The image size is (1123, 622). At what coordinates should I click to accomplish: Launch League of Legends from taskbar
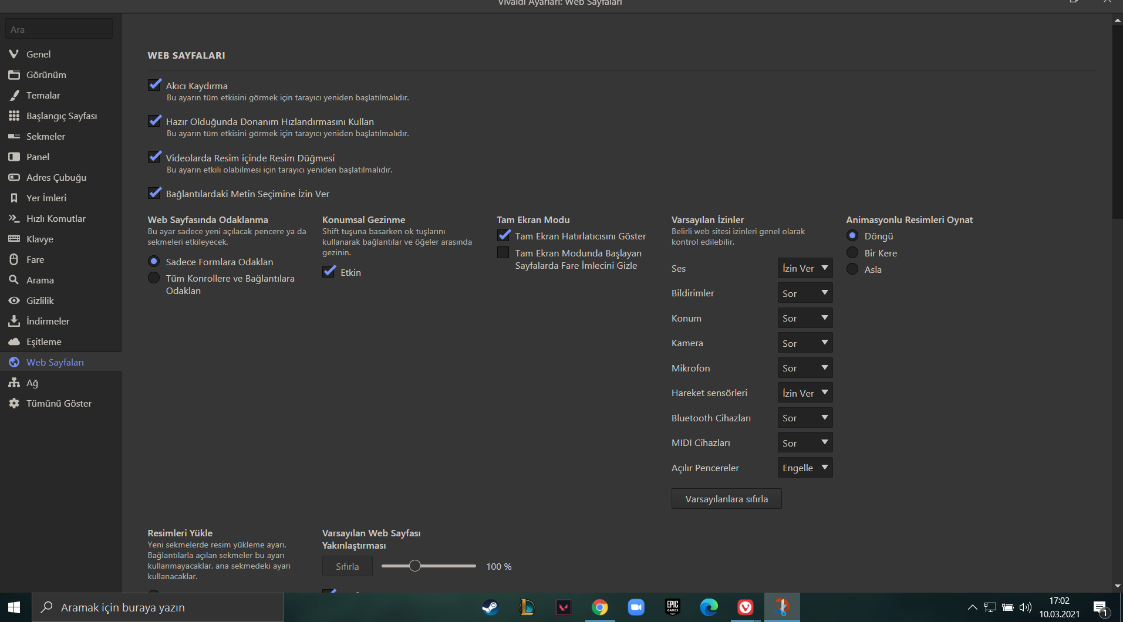point(527,607)
